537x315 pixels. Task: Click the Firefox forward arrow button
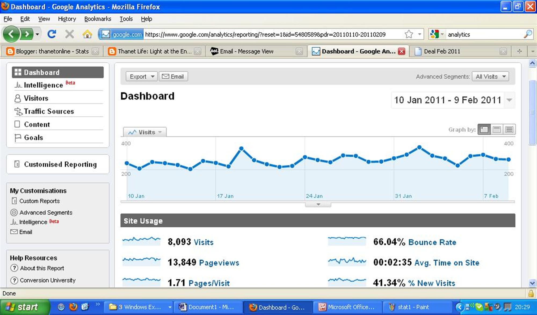26,34
